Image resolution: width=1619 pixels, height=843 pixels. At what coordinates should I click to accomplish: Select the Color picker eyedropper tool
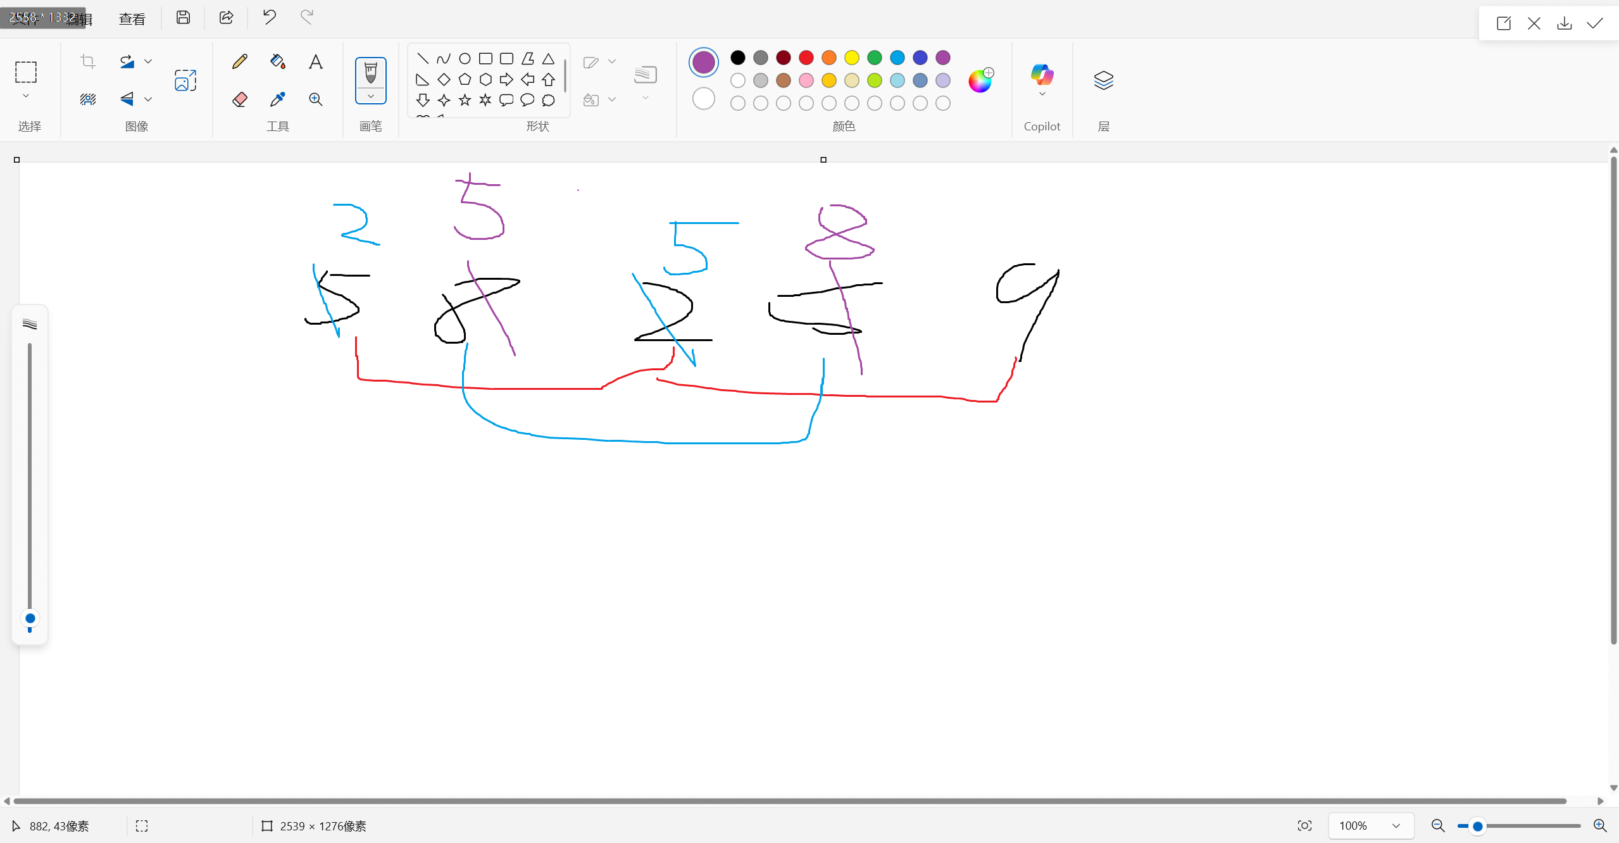[x=277, y=99]
